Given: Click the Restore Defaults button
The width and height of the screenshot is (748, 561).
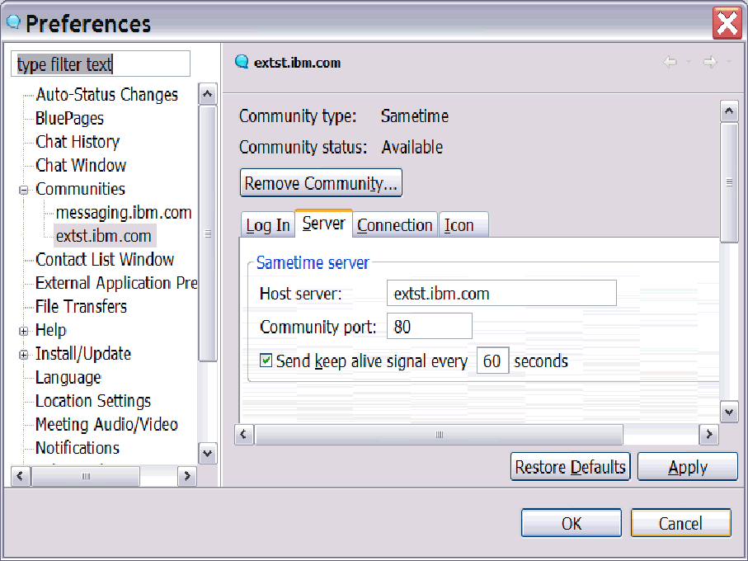Looking at the screenshot, I should (x=570, y=467).
